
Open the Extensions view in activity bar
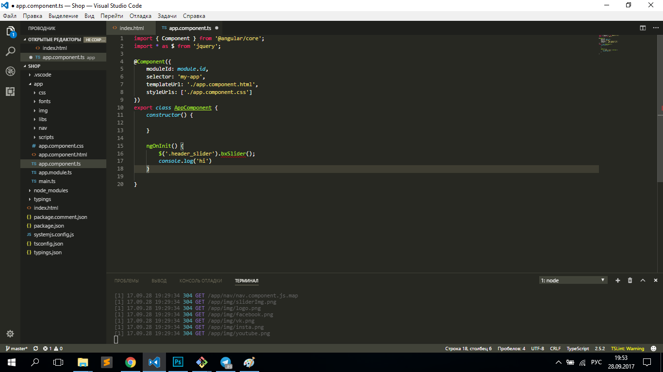[x=10, y=91]
